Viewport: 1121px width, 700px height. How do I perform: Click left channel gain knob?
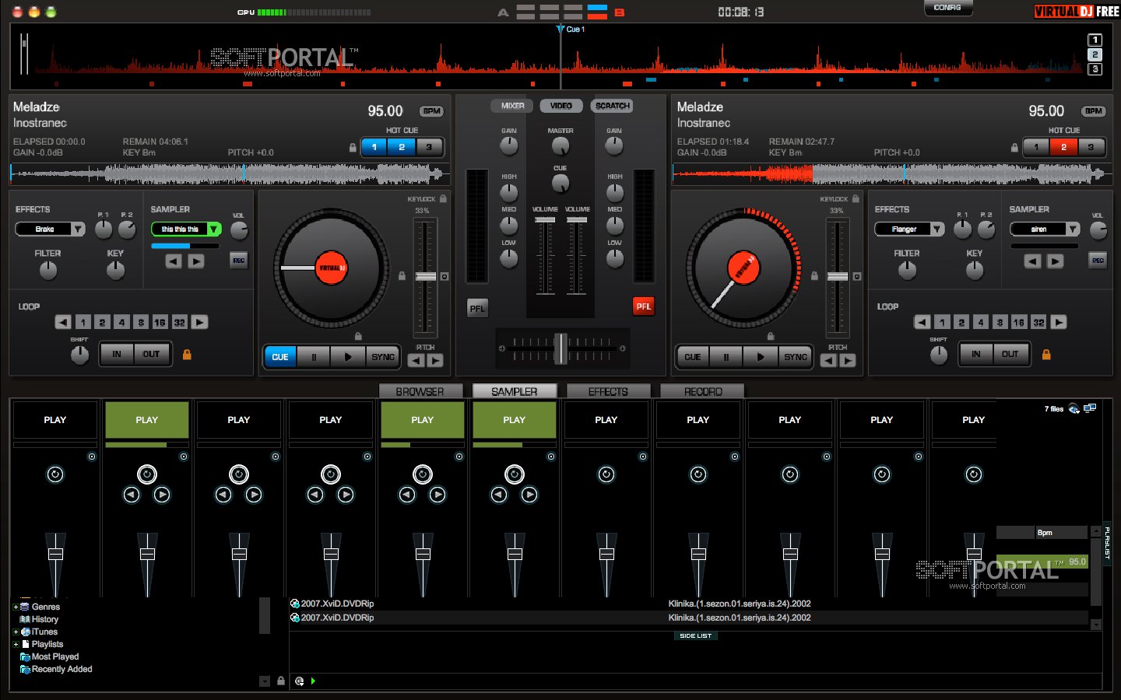tap(508, 146)
